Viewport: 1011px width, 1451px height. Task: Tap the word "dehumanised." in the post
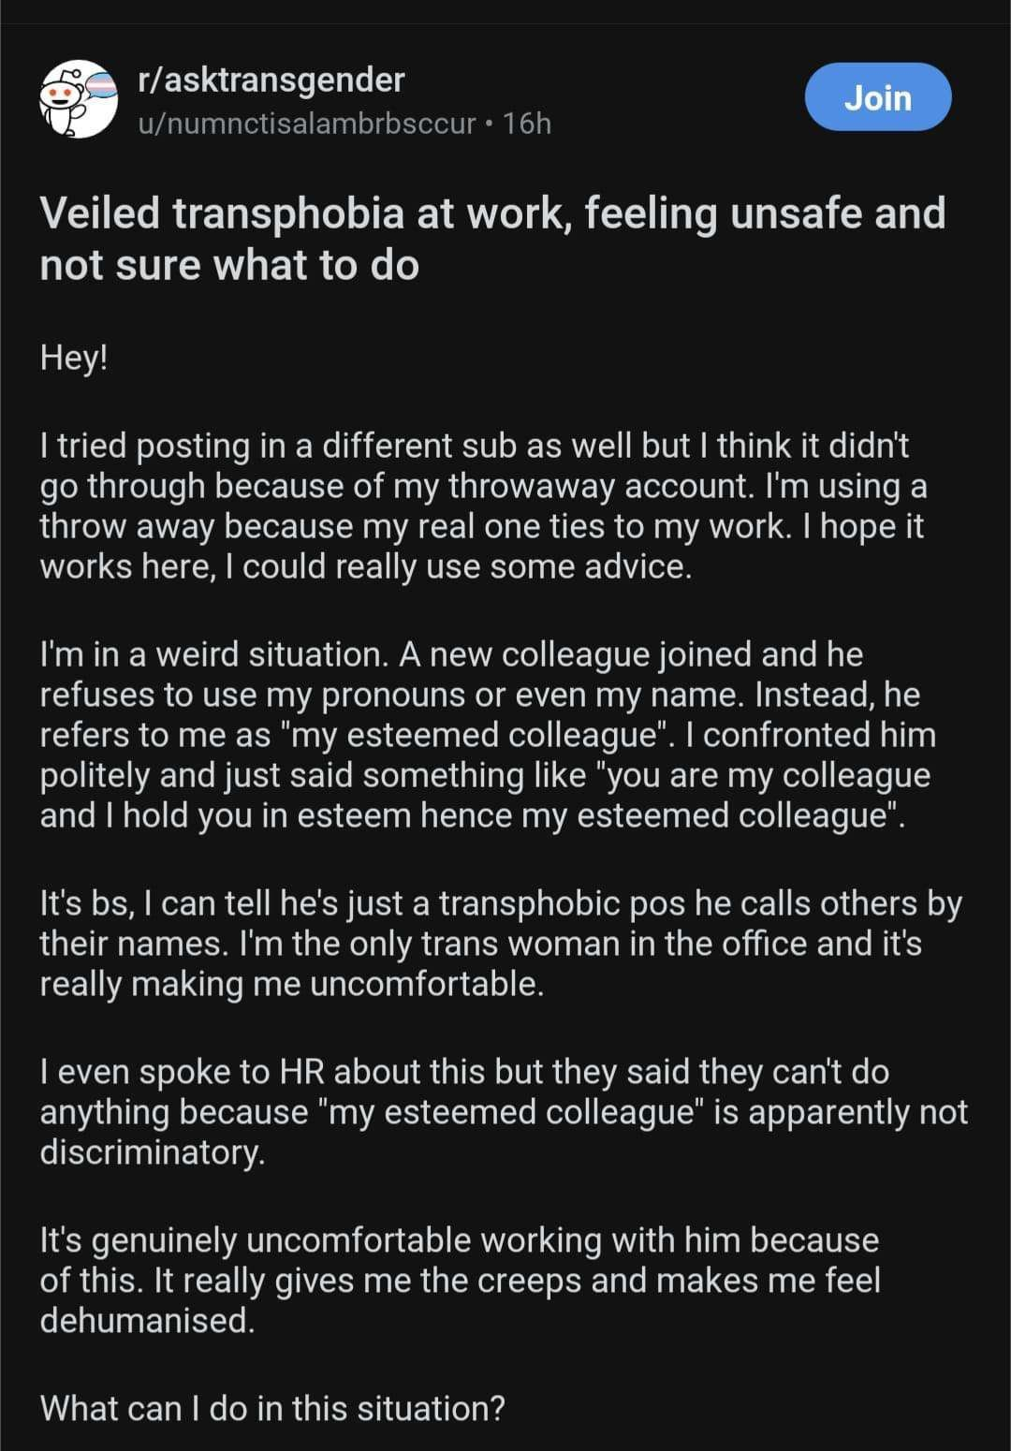(x=147, y=1320)
